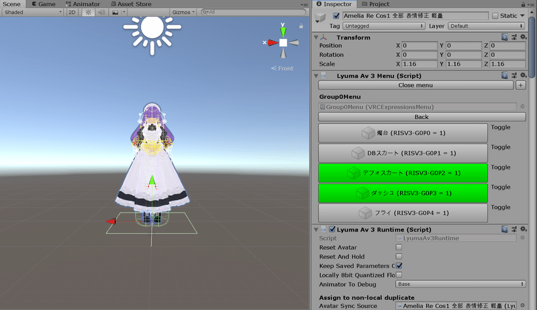This screenshot has width=537, height=310.
Task: Switch to the Asset Store tab
Action: coord(131,4)
